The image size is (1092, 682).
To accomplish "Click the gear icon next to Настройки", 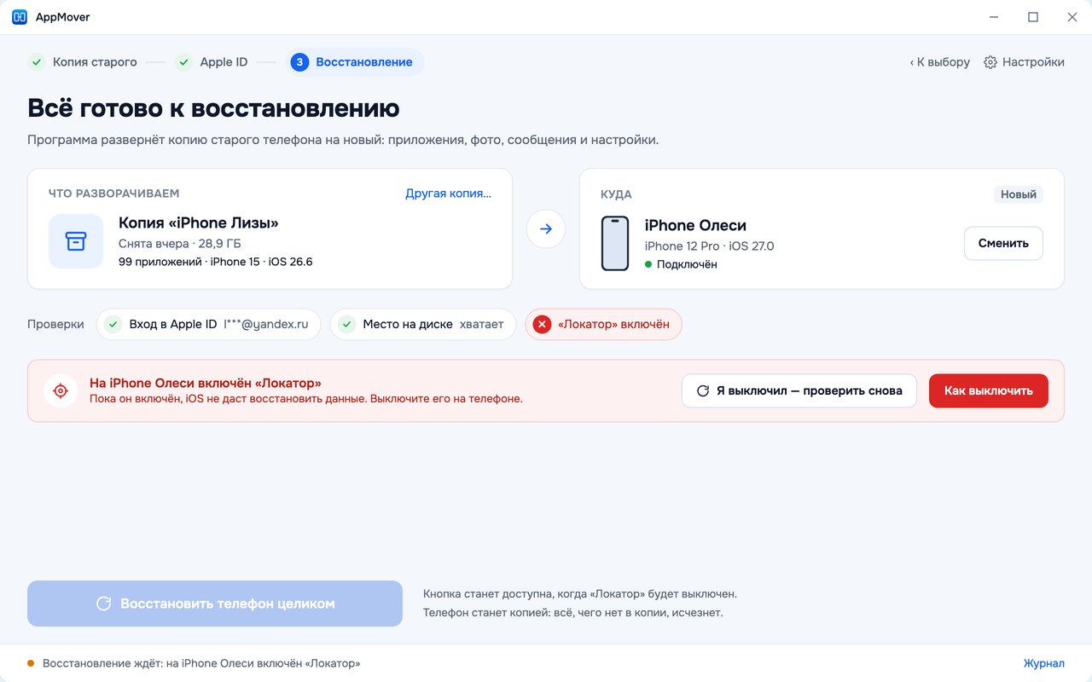I will (990, 62).
